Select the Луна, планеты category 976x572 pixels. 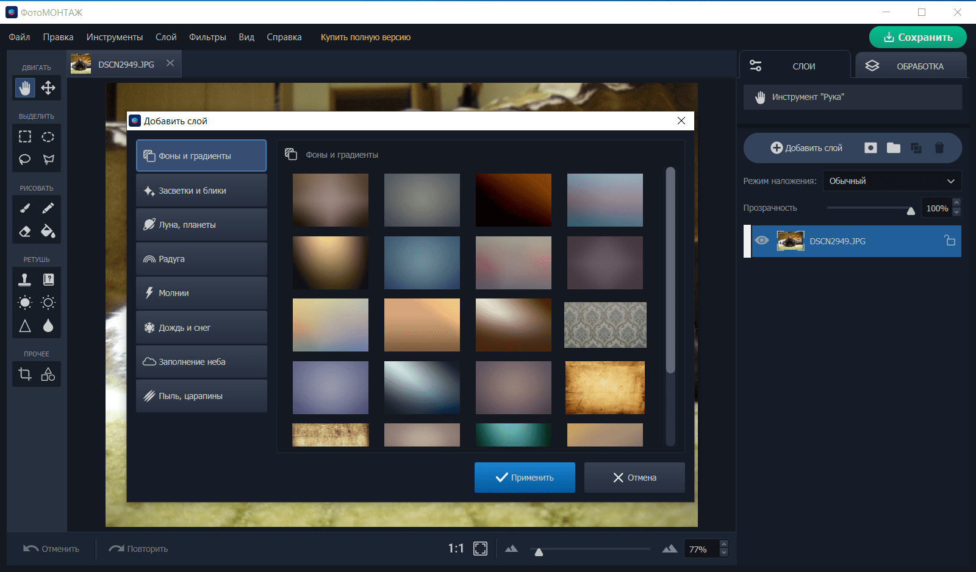[x=201, y=225]
